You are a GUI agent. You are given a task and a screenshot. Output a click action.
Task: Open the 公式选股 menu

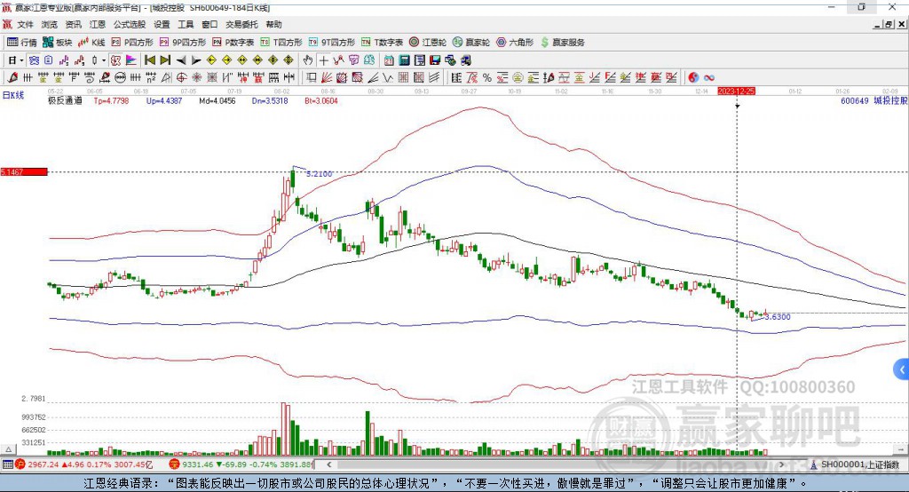(x=129, y=25)
